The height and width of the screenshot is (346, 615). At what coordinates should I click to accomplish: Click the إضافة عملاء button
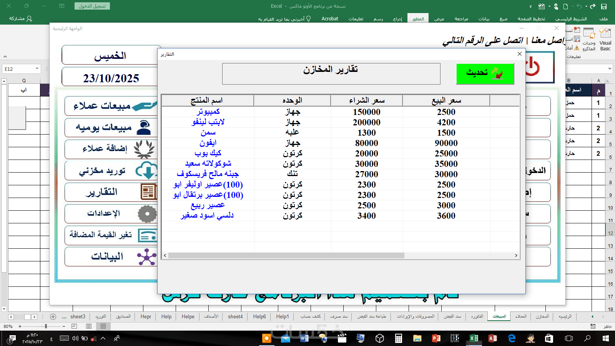111,149
